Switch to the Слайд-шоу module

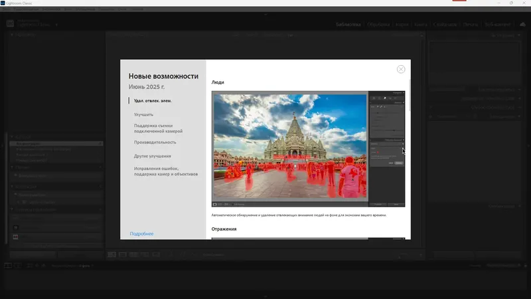click(445, 25)
